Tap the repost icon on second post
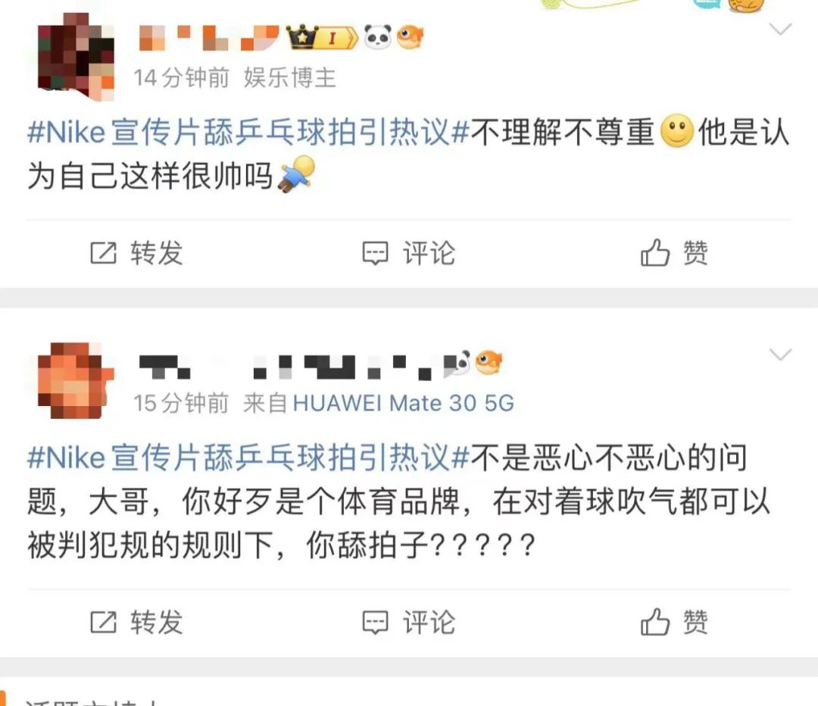The image size is (818, 706). [x=103, y=622]
